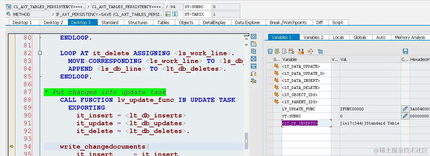Image resolution: width=430 pixels, height=156 pixels.
Task: Click the <LT_DATA_UPDATE_0> variable cell
Action: (x=306, y=73)
